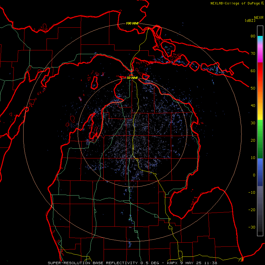Click the Super-Resolution Base Reflectivity caption
The image size is (265, 265).
coord(92,263)
